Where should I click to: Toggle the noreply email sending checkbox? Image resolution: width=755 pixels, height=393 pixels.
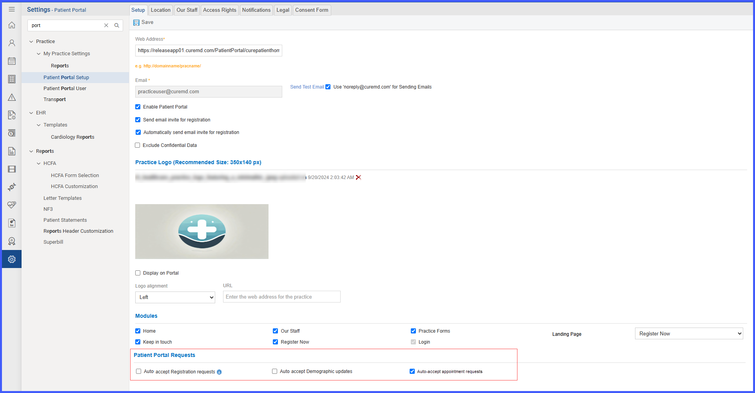click(x=328, y=87)
